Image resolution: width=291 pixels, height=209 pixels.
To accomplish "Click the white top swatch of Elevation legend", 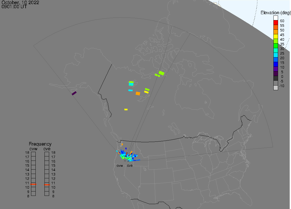I will click(x=275, y=18).
